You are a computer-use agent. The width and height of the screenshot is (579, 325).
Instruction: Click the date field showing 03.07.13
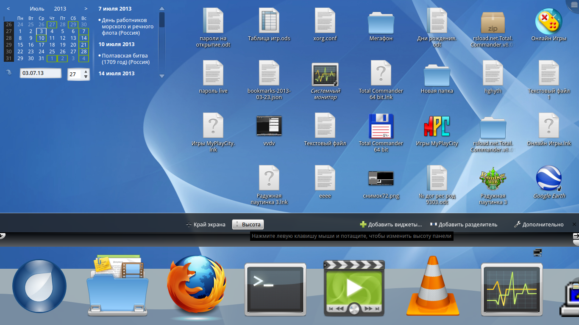(x=40, y=73)
